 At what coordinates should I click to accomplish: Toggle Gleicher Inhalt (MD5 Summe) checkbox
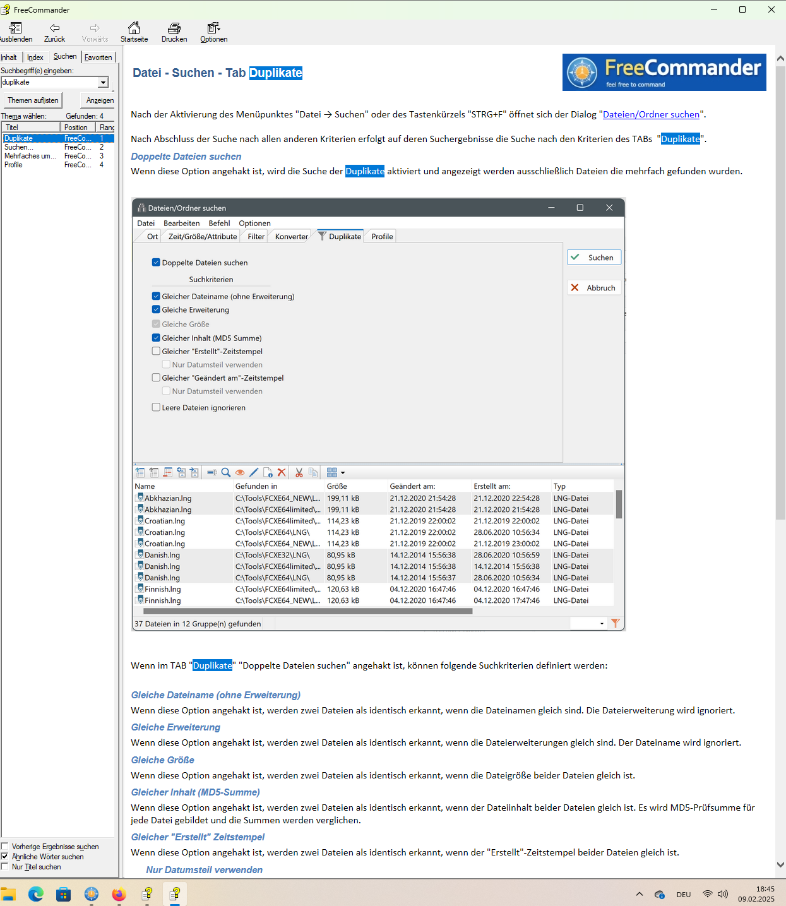(x=156, y=338)
